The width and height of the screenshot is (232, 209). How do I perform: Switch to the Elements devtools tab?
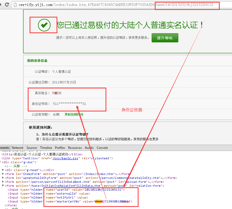coord(4,148)
